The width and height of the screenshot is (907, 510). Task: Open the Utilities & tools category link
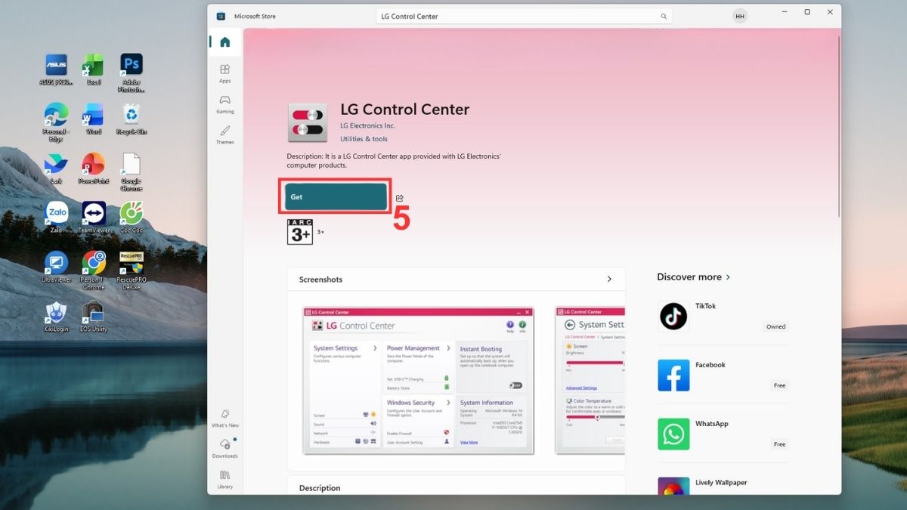point(364,139)
